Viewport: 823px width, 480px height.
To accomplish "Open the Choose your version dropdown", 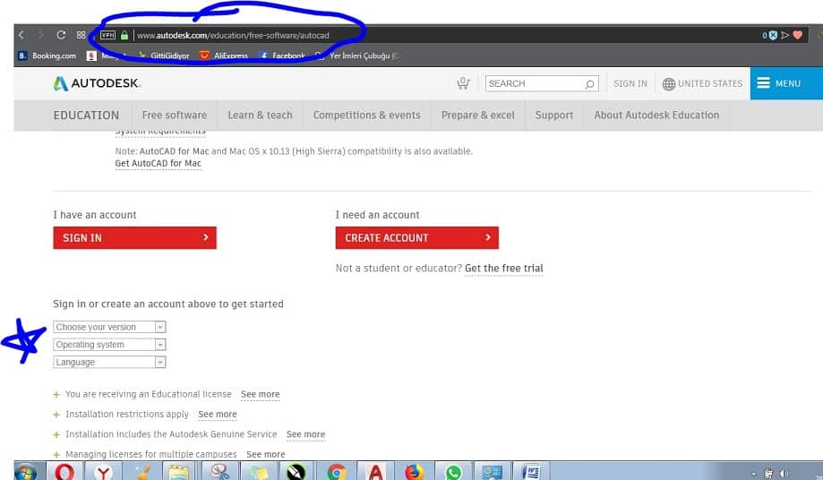I will tap(110, 328).
